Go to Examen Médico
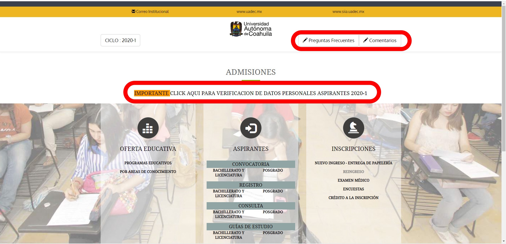Viewport: 506px width, 244px height. [353, 180]
